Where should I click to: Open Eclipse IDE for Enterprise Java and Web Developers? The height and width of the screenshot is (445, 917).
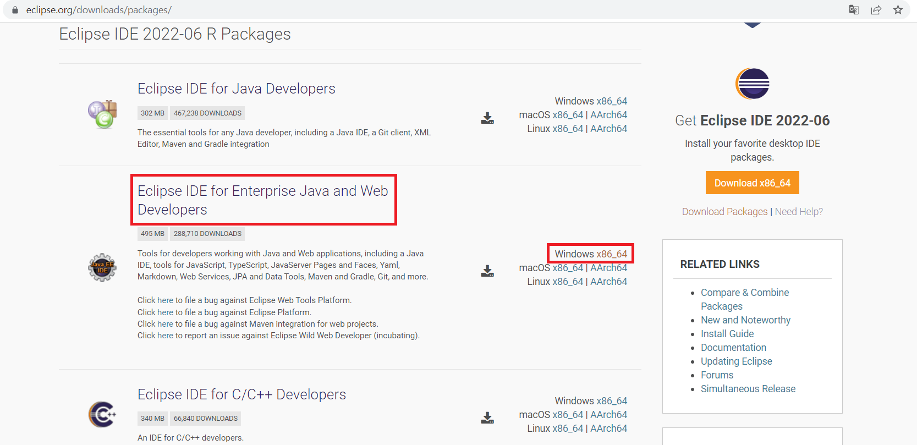tap(263, 200)
